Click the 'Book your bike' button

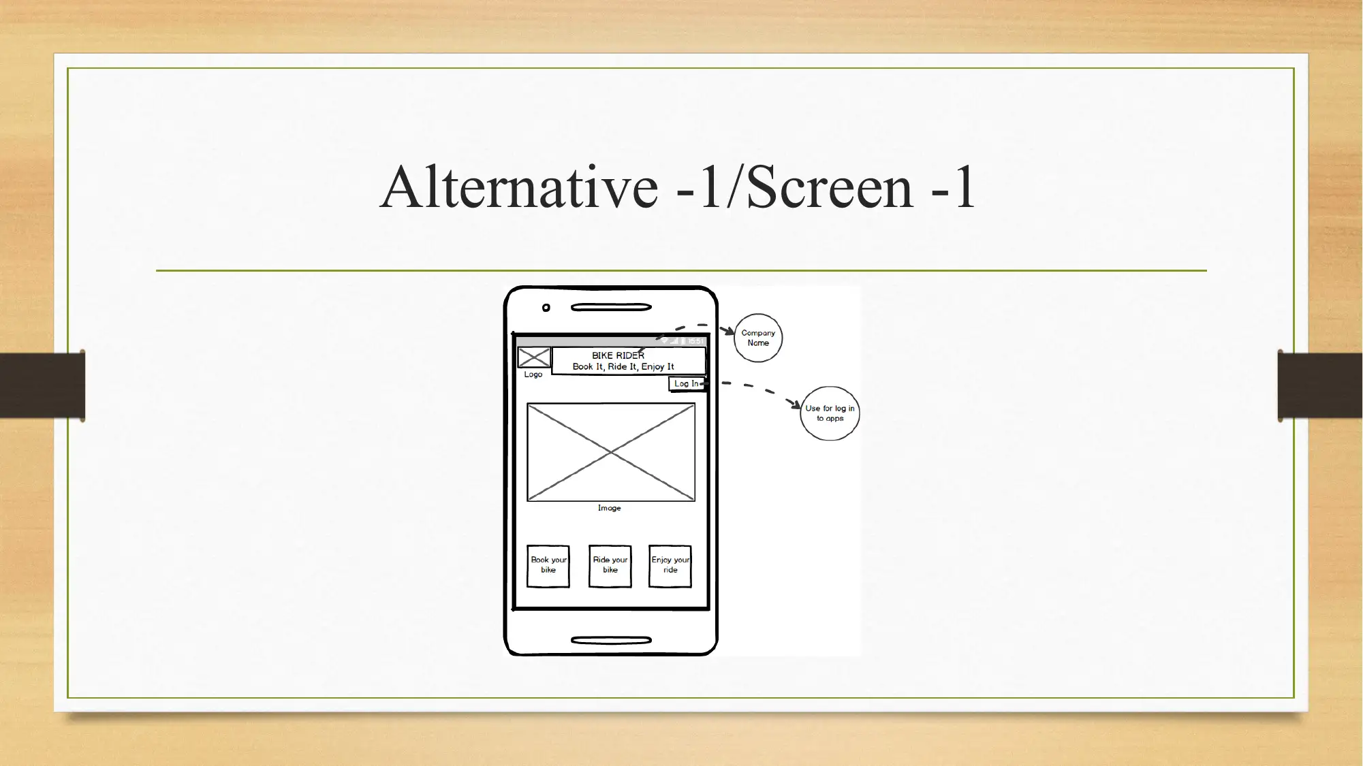pyautogui.click(x=548, y=566)
